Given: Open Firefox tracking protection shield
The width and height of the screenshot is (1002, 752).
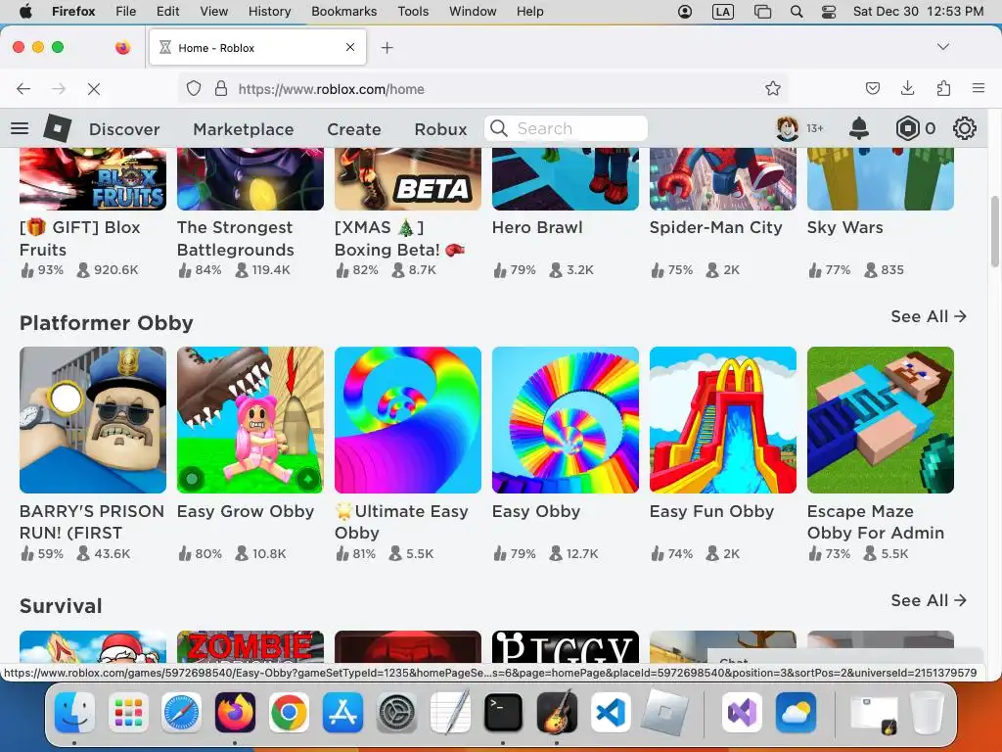Looking at the screenshot, I should point(194,89).
